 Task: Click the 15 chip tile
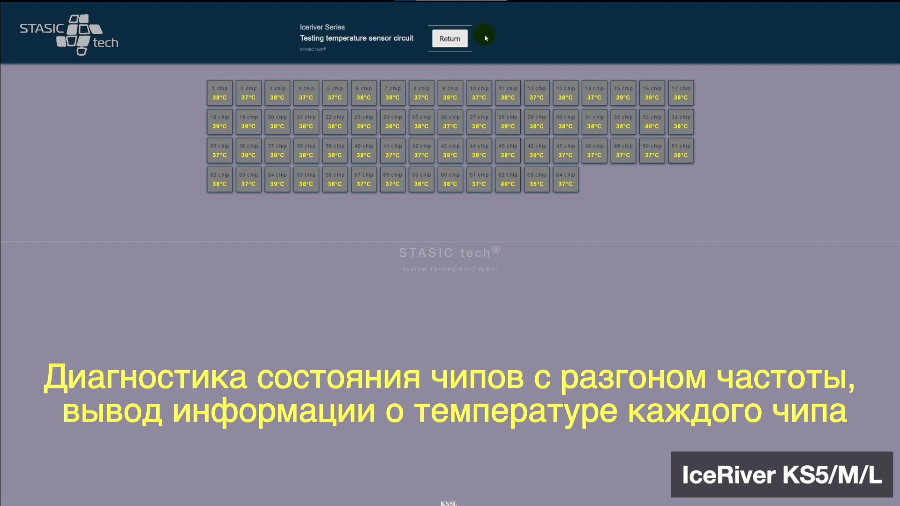pyautogui.click(x=623, y=93)
